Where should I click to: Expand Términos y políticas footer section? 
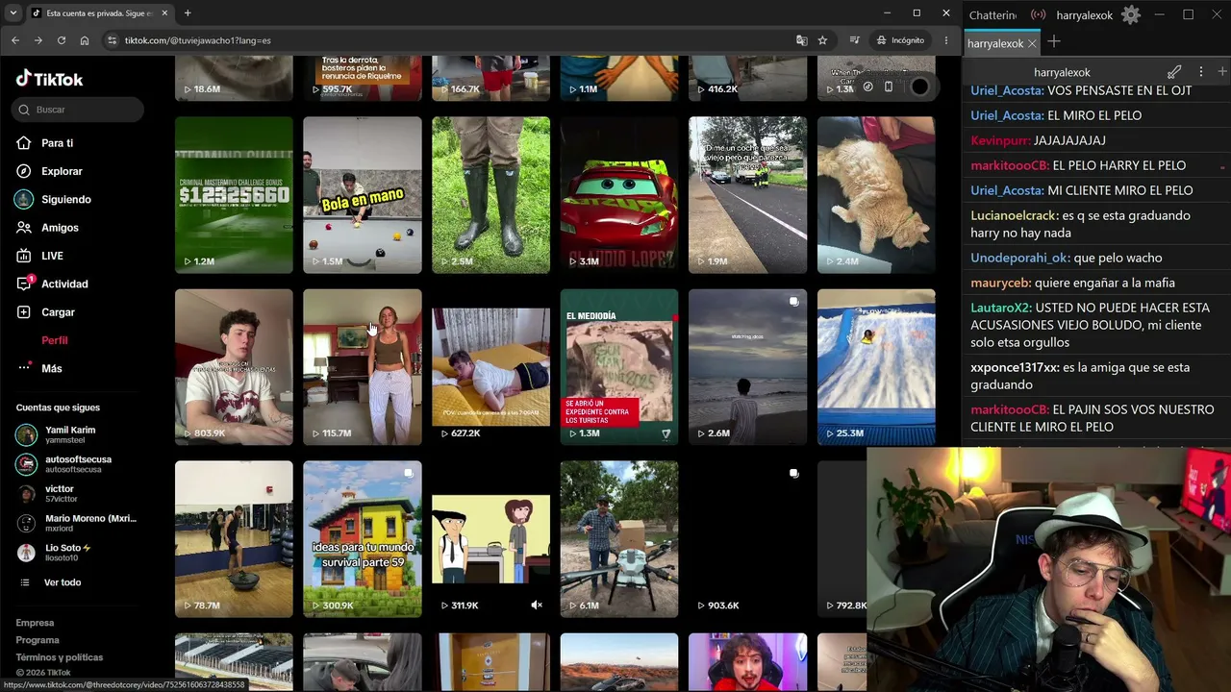coord(59,657)
